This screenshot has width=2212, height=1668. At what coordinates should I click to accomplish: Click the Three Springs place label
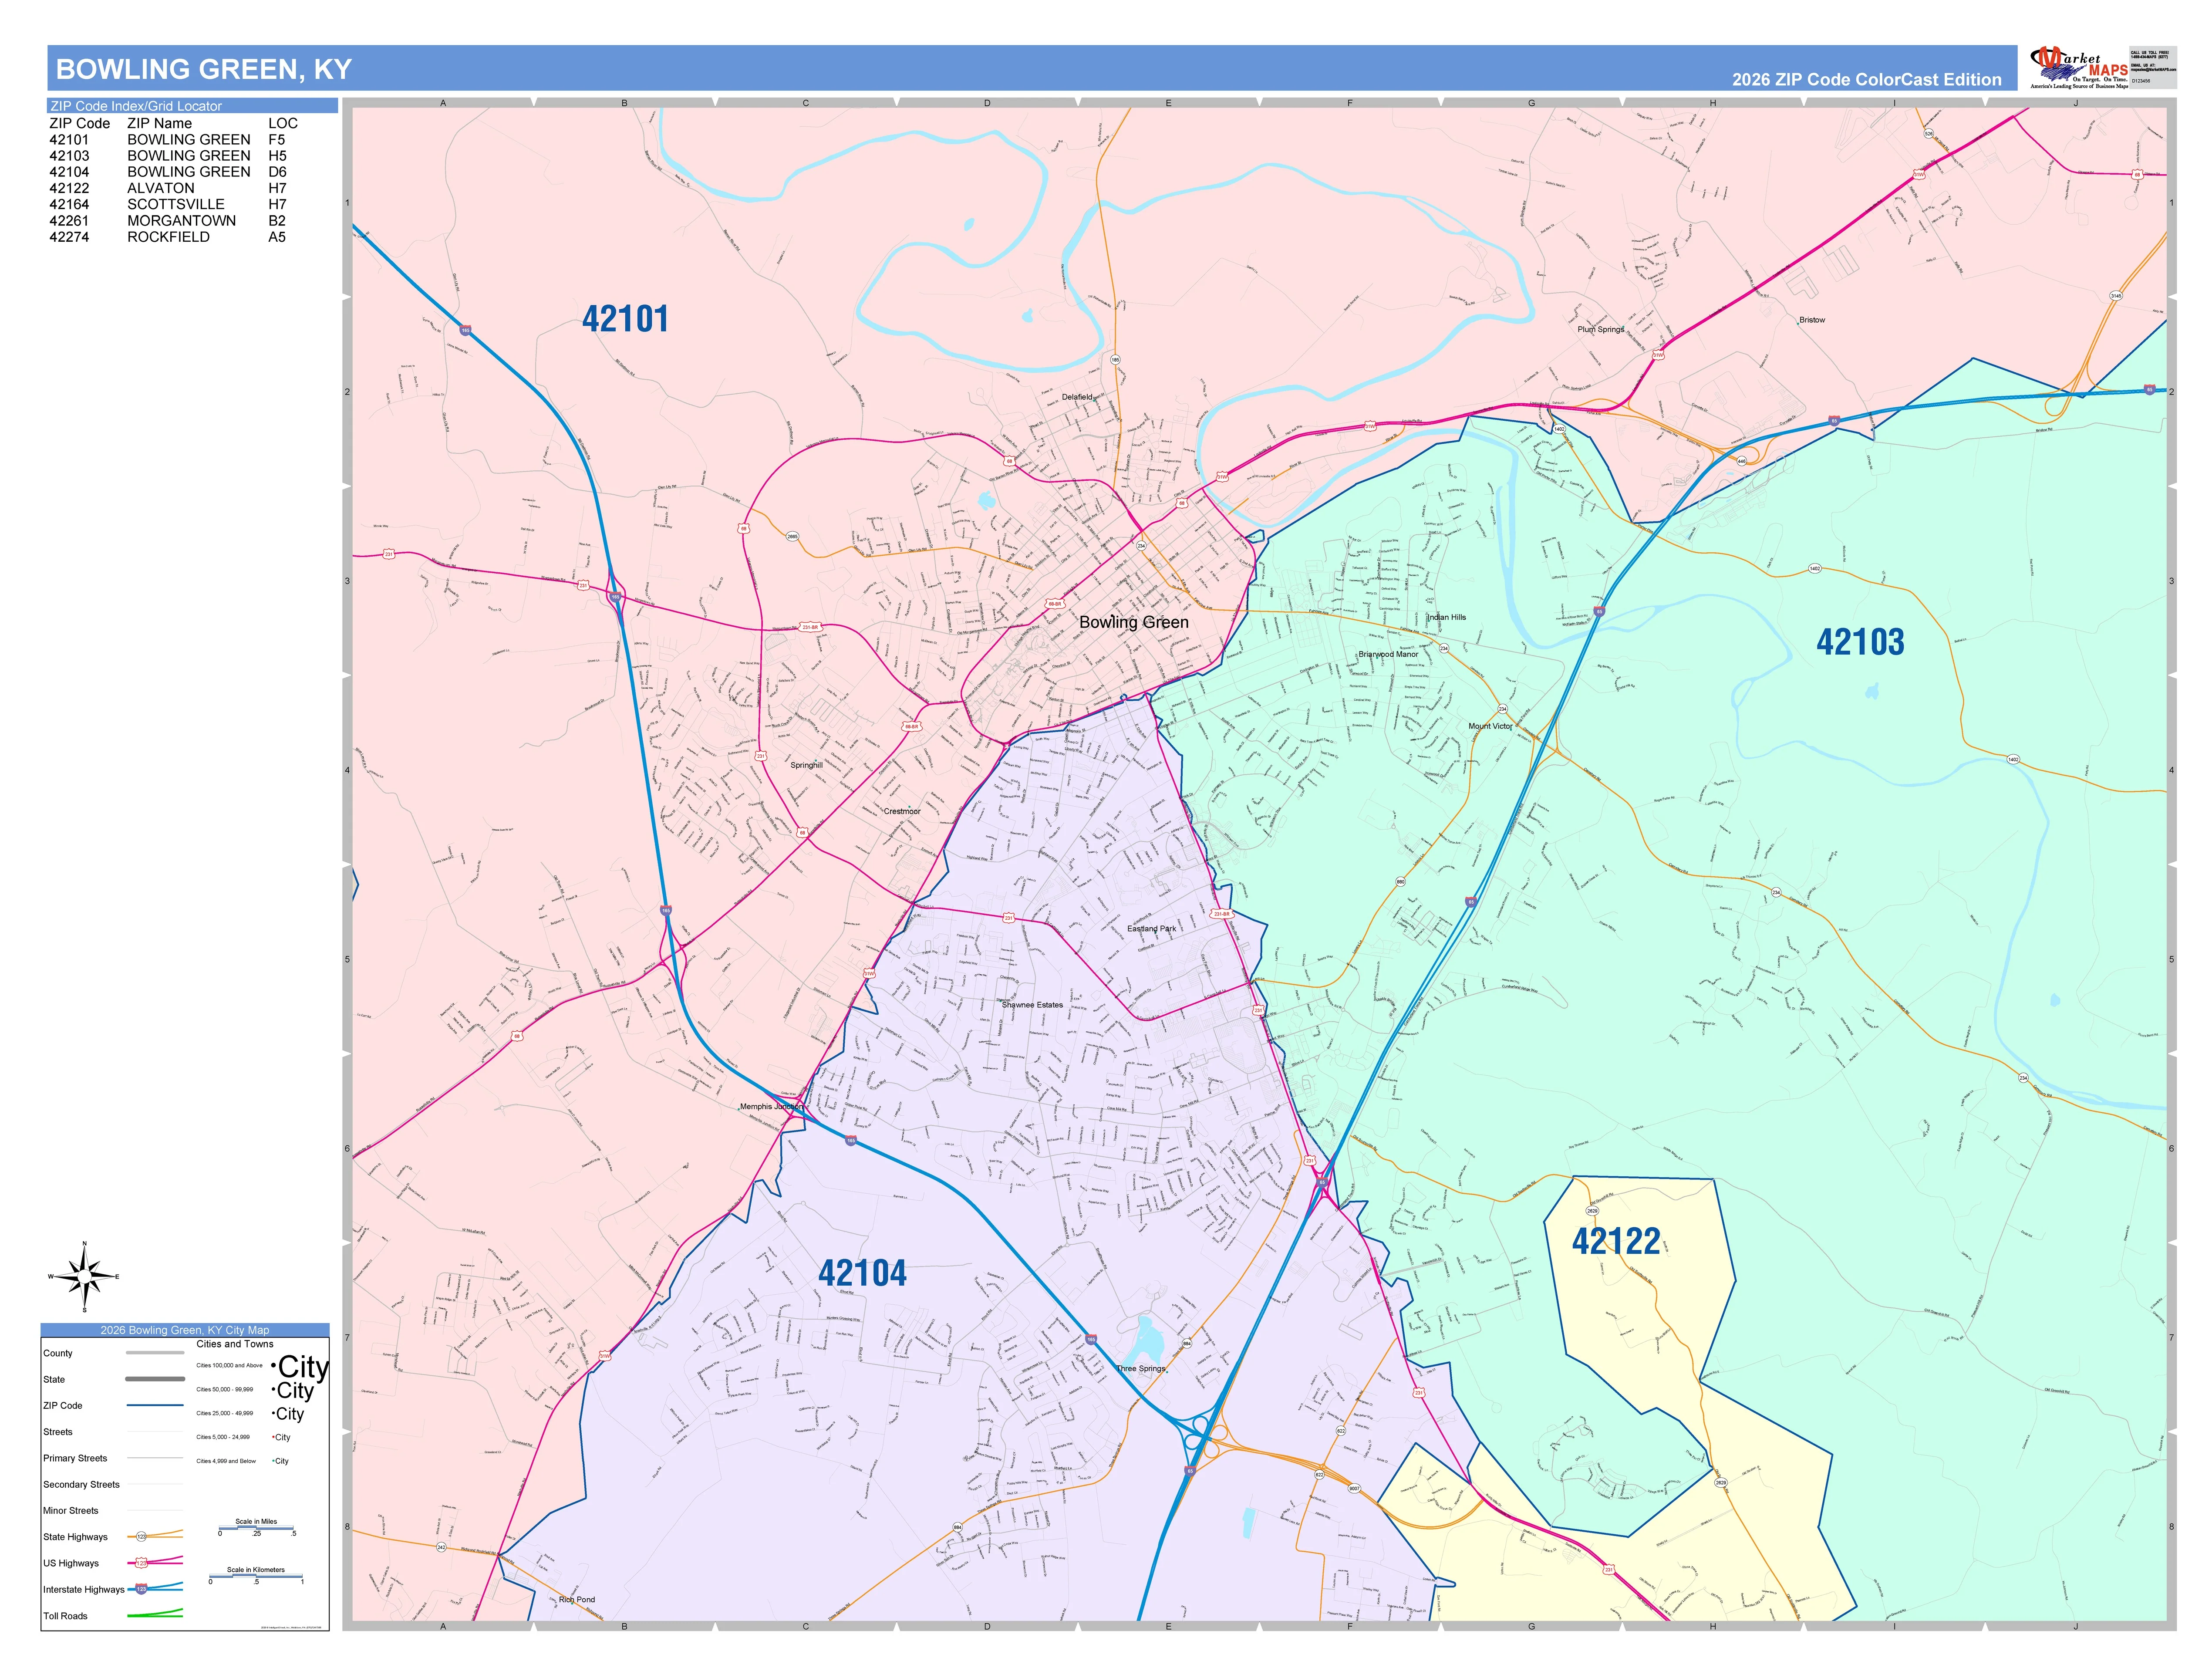tap(1141, 1369)
